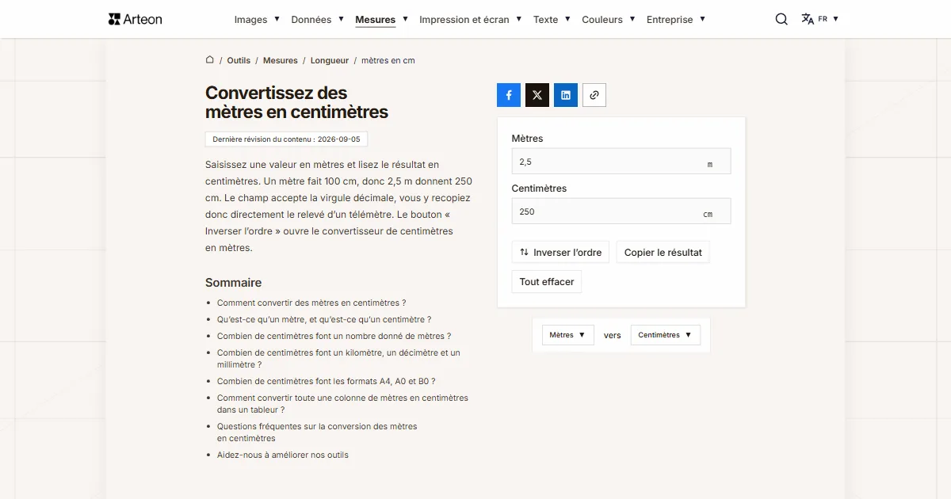Expand the Entreprise menu

[x=676, y=19]
